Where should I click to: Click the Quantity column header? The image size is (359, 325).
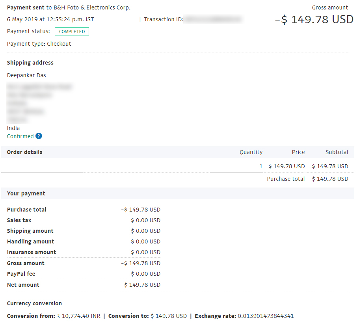click(x=251, y=152)
